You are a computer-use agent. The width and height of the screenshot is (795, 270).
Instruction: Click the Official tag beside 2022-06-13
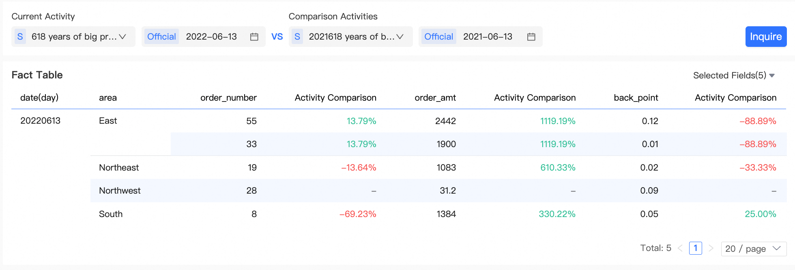point(161,37)
